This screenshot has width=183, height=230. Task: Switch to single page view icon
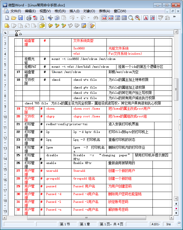tap(118, 18)
